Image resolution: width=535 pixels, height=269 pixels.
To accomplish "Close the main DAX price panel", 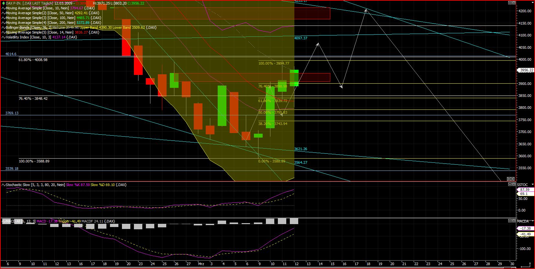I will click(x=514, y=3).
